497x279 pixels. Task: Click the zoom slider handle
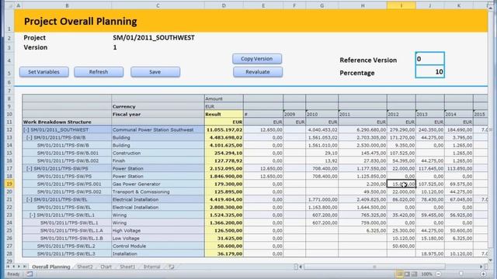click(461, 274)
